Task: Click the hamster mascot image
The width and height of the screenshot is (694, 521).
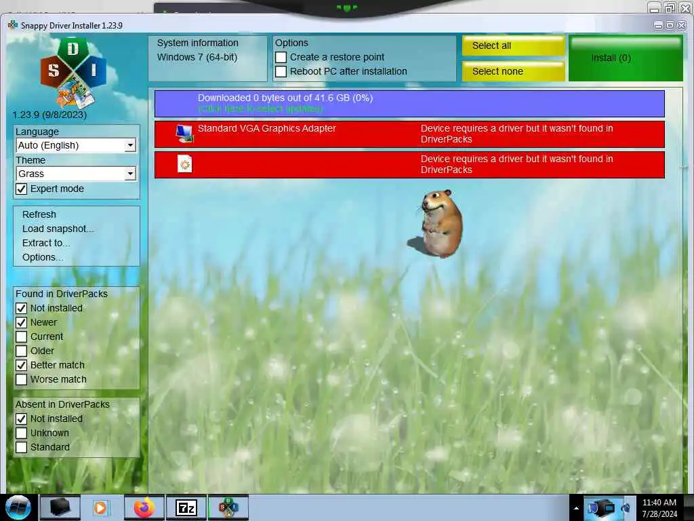Action: [x=436, y=224]
